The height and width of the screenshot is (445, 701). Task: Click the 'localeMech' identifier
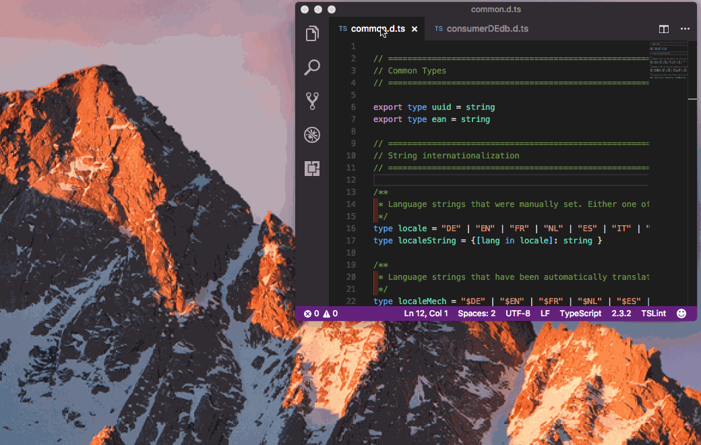click(422, 301)
